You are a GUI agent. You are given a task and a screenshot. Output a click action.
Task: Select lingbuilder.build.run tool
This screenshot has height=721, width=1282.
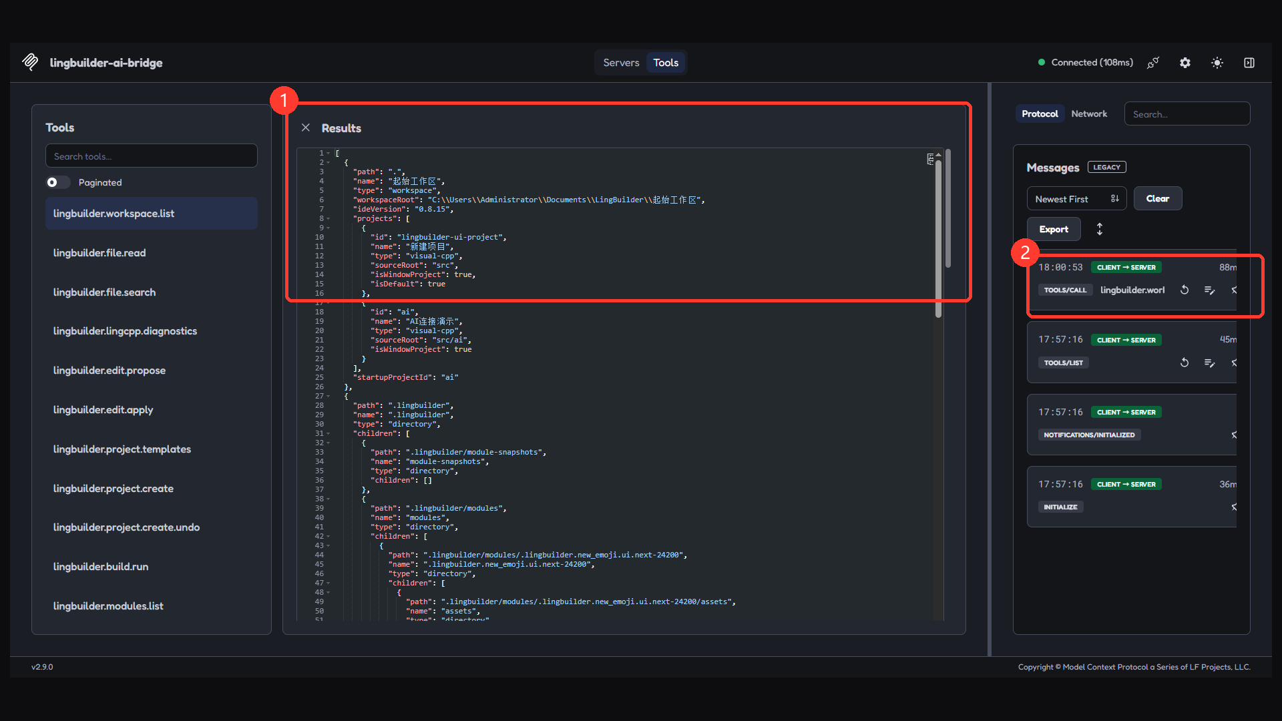pos(152,567)
